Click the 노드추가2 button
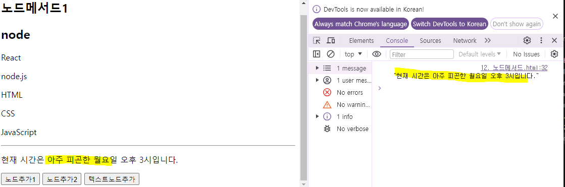Screen dimensions: 565x187 tap(62, 179)
